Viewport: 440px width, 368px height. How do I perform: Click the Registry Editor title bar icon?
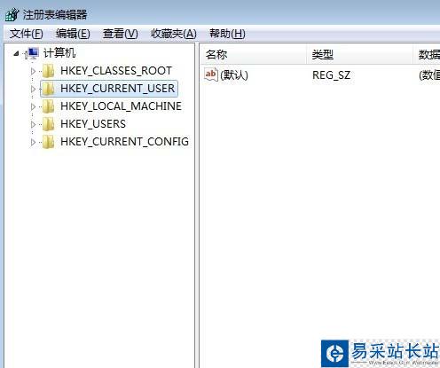[12, 14]
